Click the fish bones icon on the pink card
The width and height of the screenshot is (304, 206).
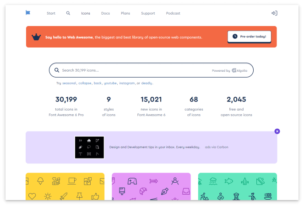153,181
